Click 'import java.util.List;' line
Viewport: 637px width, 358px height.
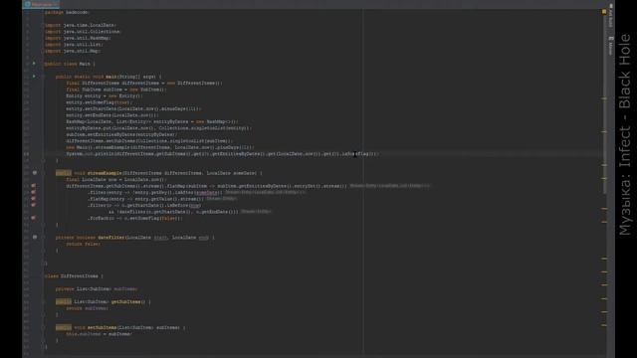tap(74, 45)
